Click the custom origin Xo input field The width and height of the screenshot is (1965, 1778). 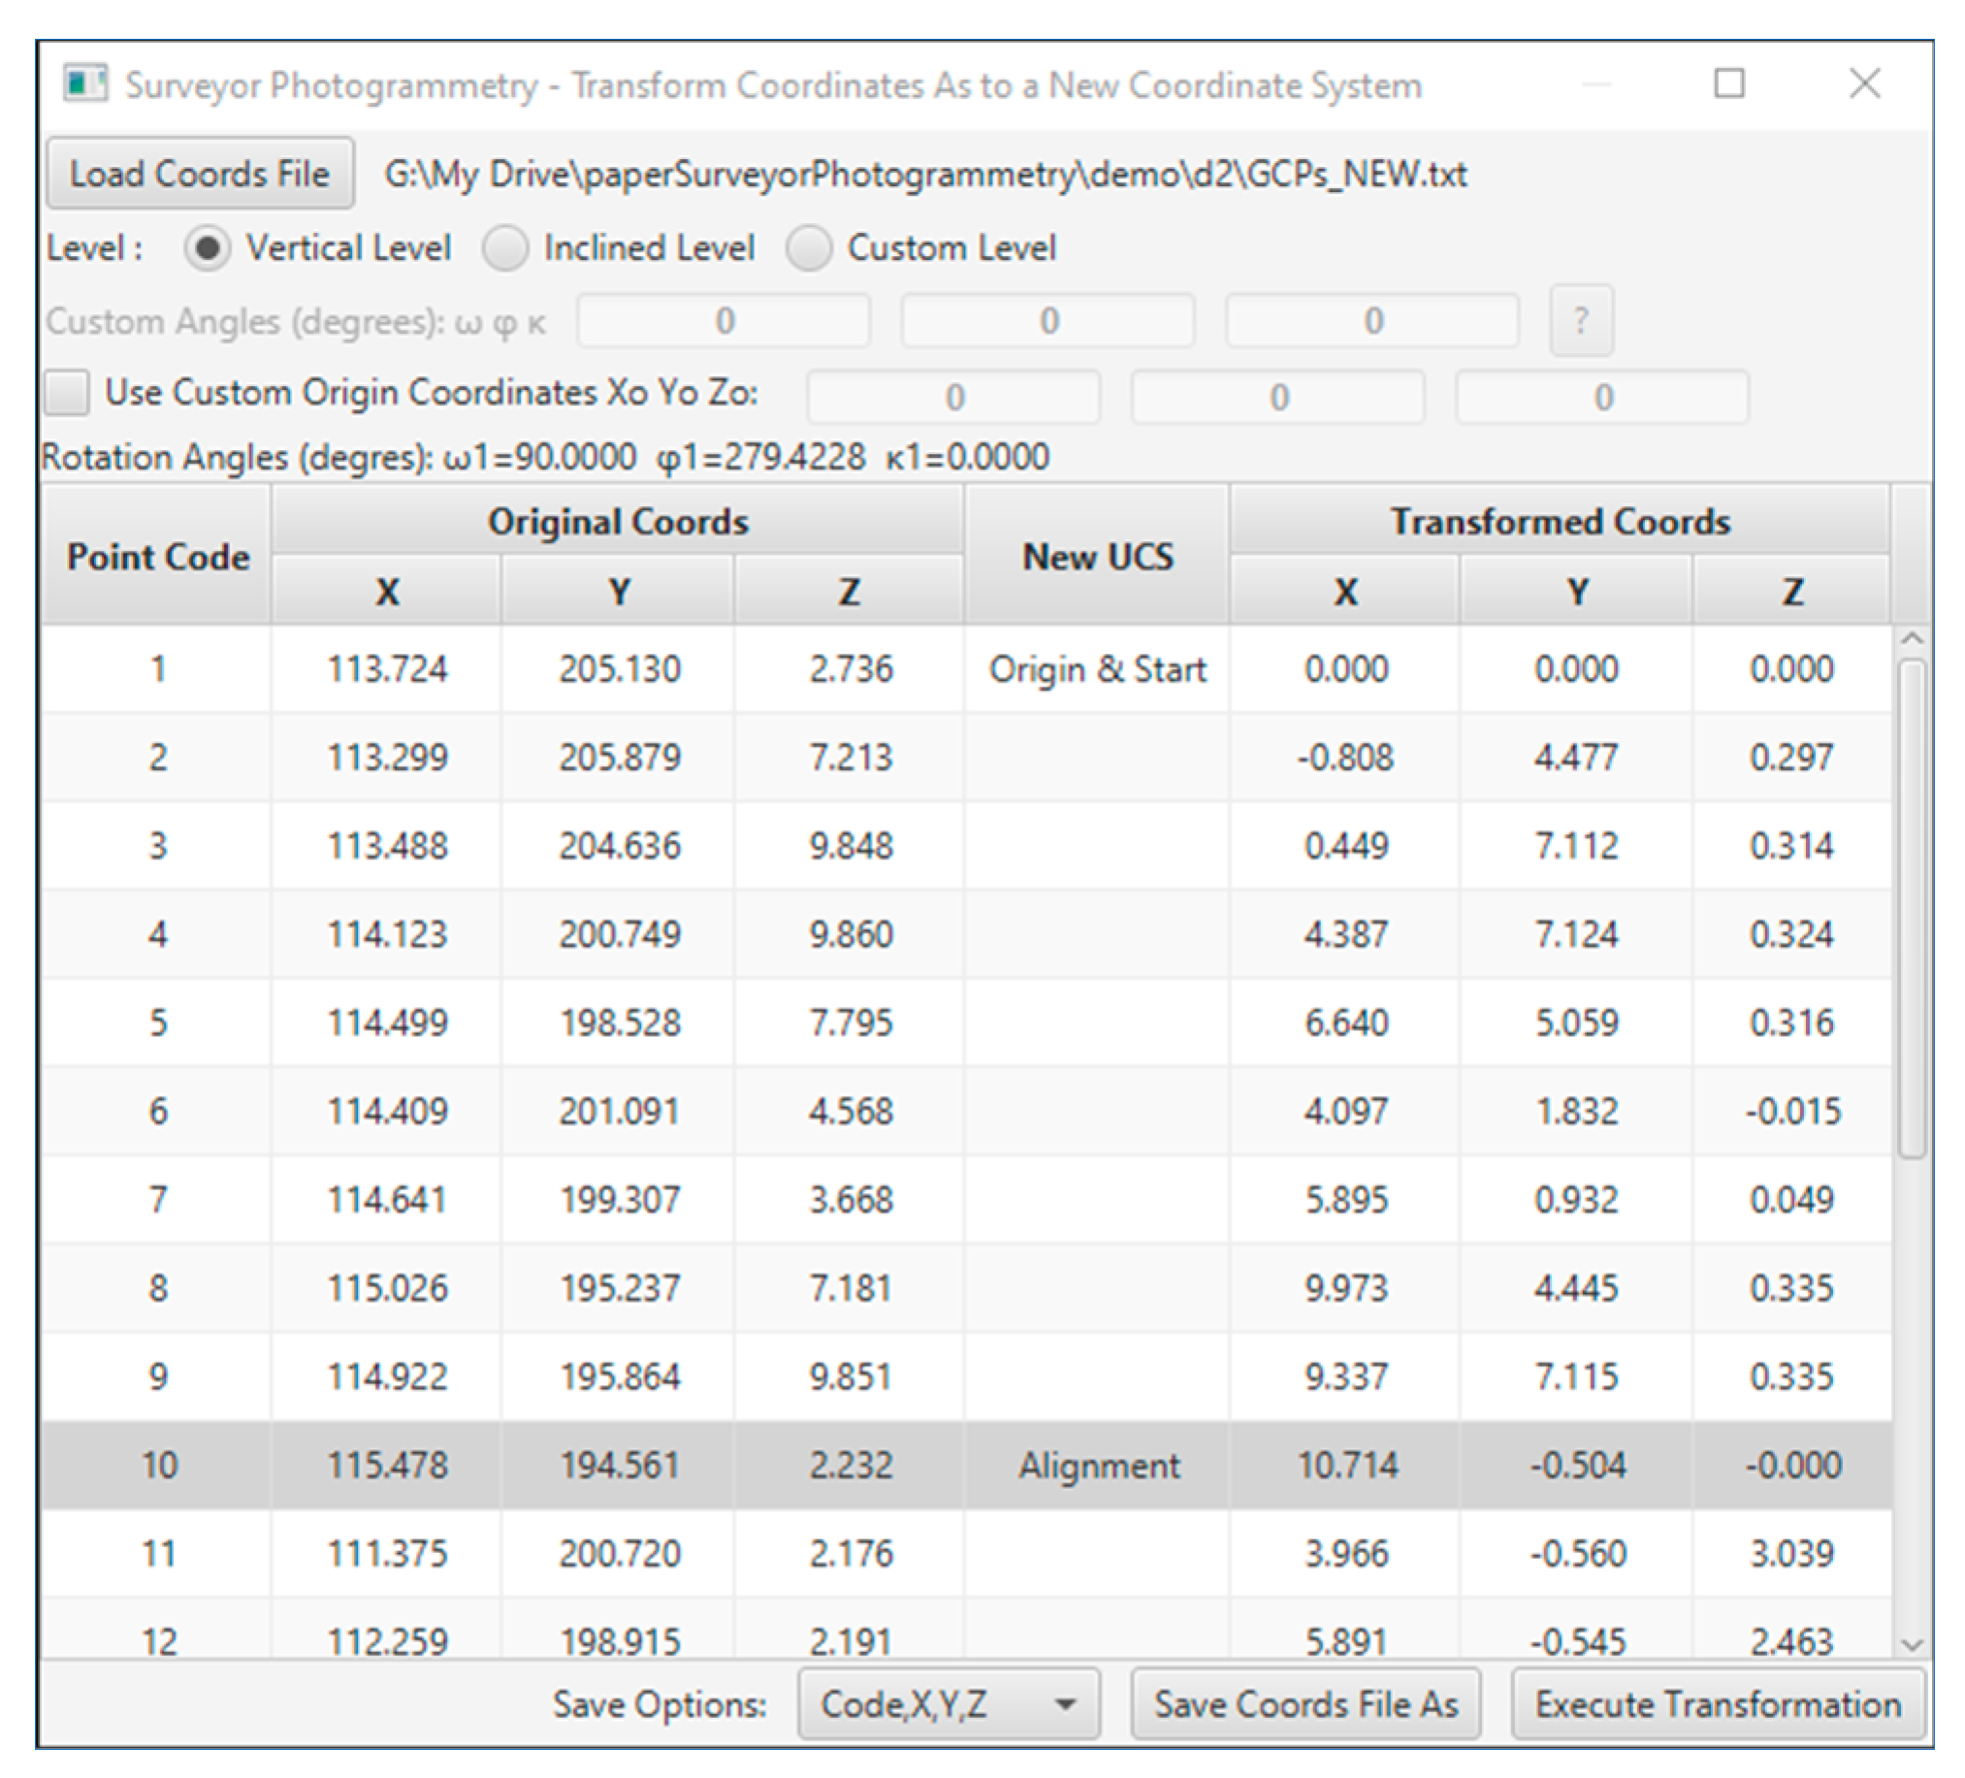pyautogui.click(x=953, y=397)
